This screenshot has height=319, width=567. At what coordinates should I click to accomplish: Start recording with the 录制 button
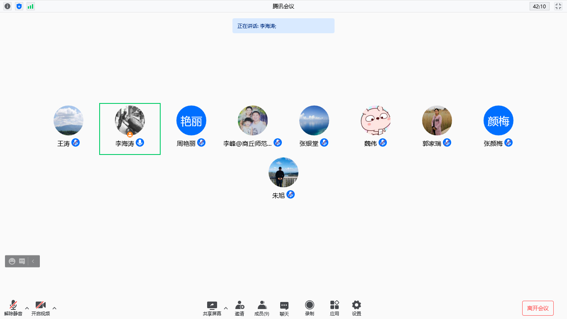[x=309, y=308]
